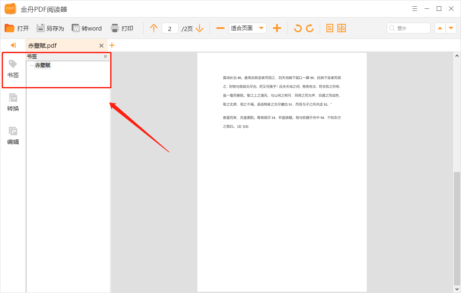Open the 书签 sidebar panel
The image size is (461, 293).
point(13,69)
